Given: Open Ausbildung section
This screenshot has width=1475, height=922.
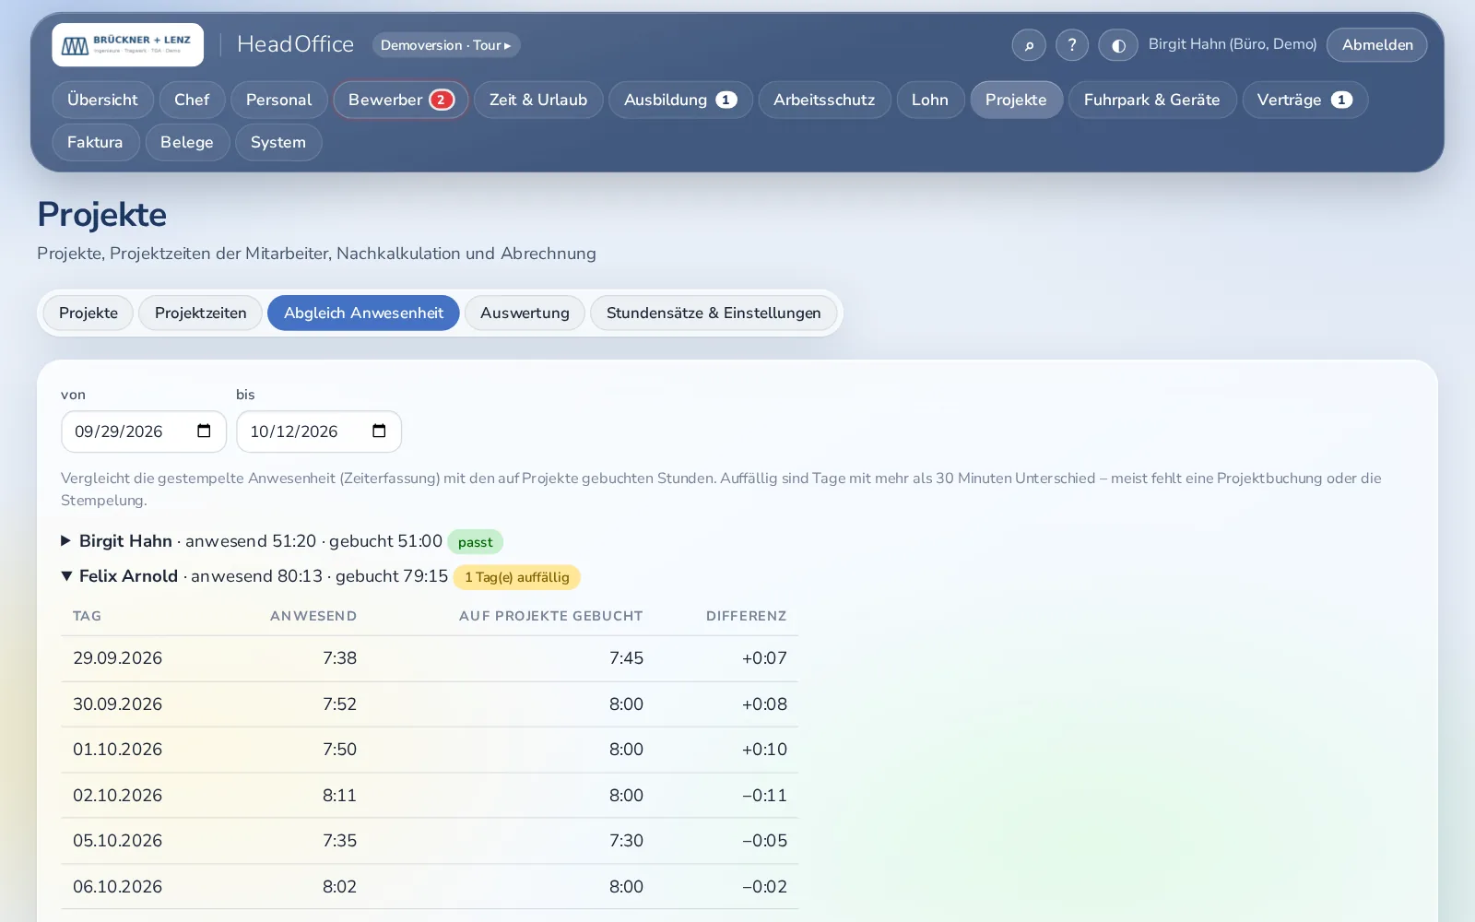Looking at the screenshot, I should pyautogui.click(x=680, y=100).
